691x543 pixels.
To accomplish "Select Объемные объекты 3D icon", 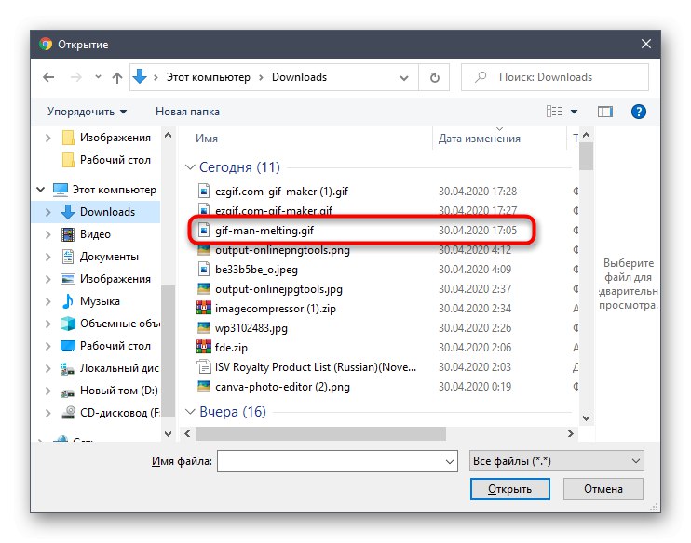I will click(x=68, y=324).
